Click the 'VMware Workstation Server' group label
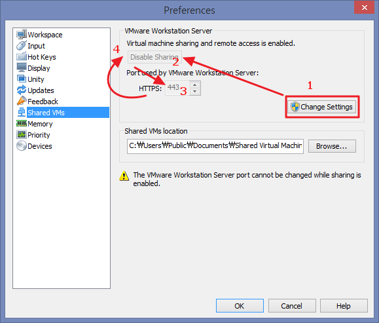The image size is (379, 323). click(x=168, y=31)
